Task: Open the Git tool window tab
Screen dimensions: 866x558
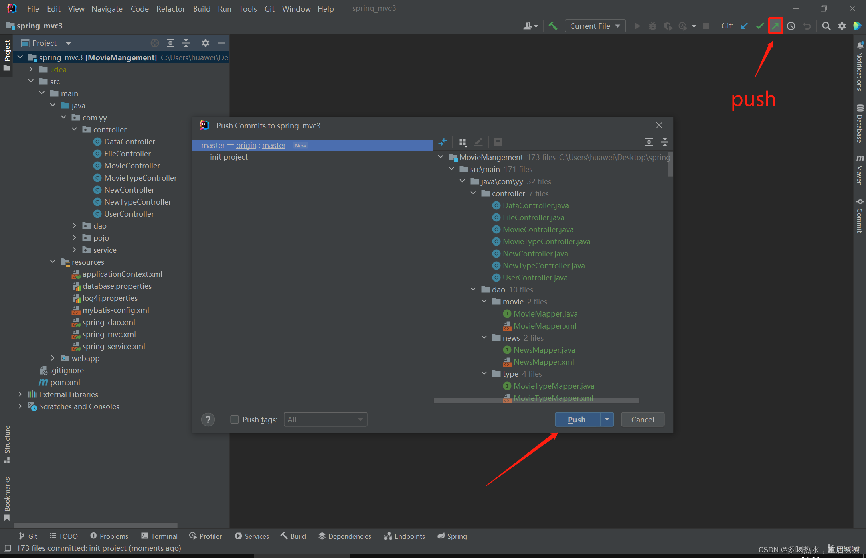Action: click(x=28, y=536)
